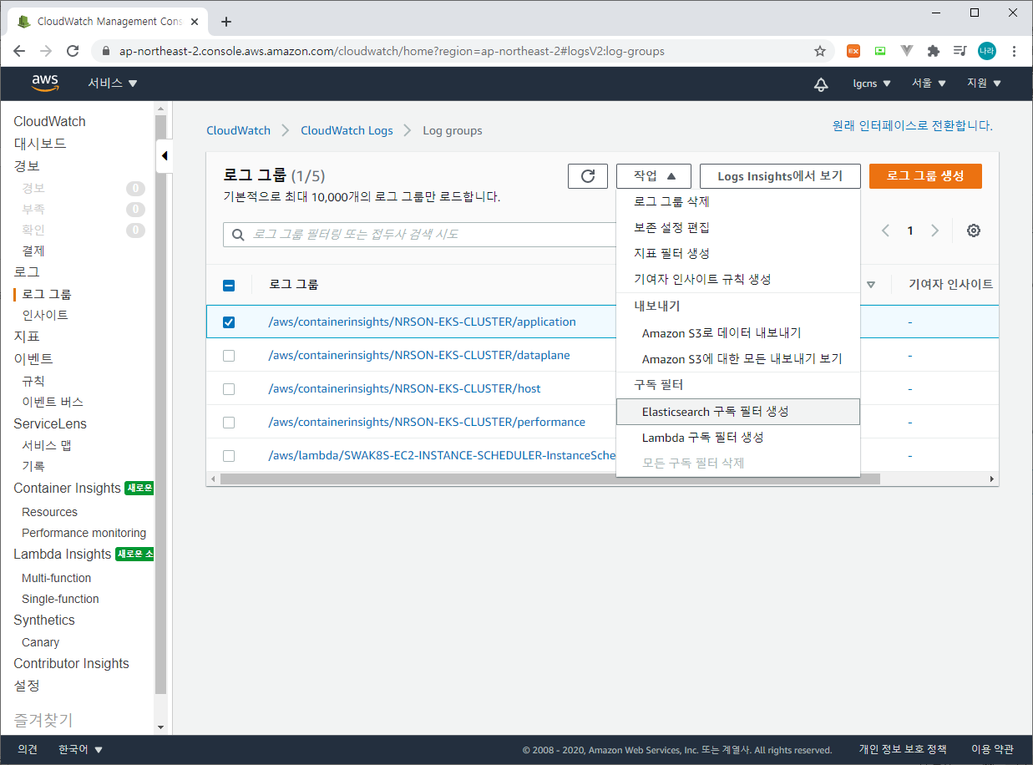This screenshot has height=765, width=1033.
Task: Open Performance monitoring in sidebar
Action: (x=84, y=533)
